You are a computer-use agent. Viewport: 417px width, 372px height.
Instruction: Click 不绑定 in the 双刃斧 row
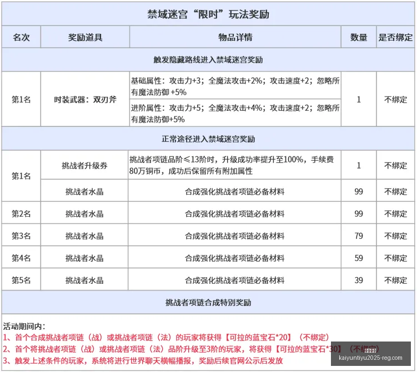[395, 100]
